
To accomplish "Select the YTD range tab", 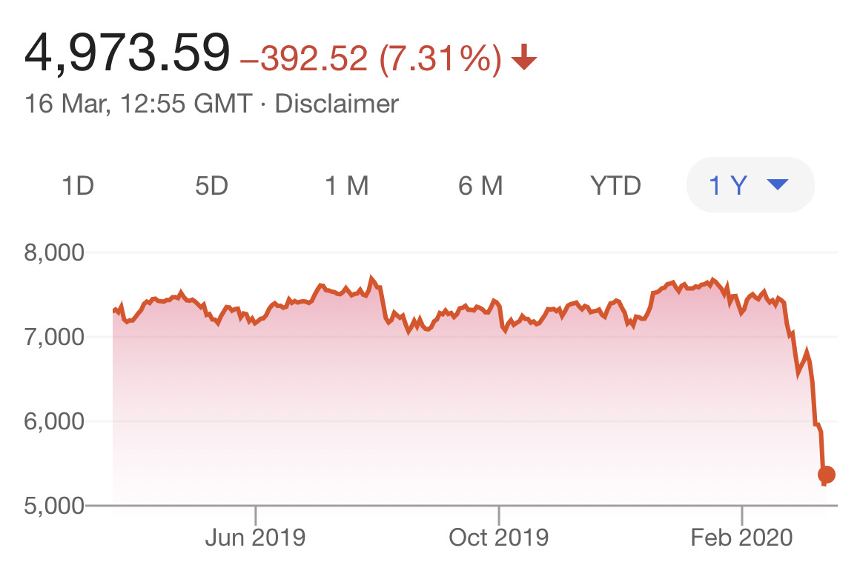I will pos(615,186).
